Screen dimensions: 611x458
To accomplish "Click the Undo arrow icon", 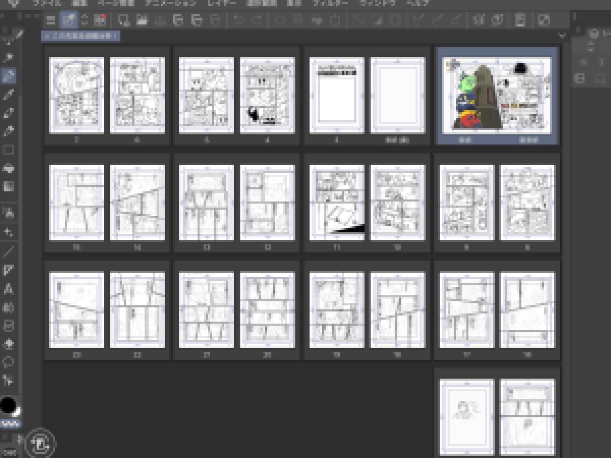I will [239, 20].
